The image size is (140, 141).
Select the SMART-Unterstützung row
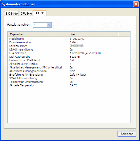tap(69, 78)
